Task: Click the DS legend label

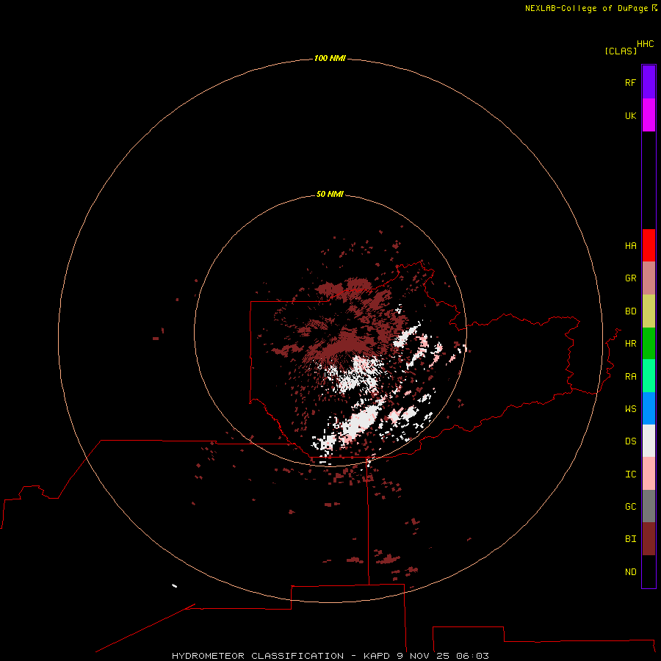Action: pyautogui.click(x=630, y=441)
